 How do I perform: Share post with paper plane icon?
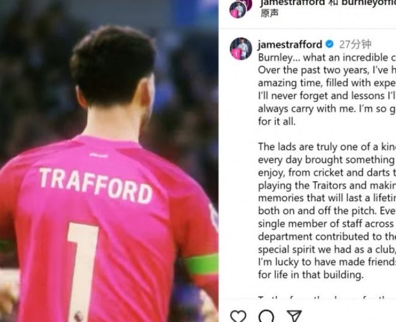(294, 316)
